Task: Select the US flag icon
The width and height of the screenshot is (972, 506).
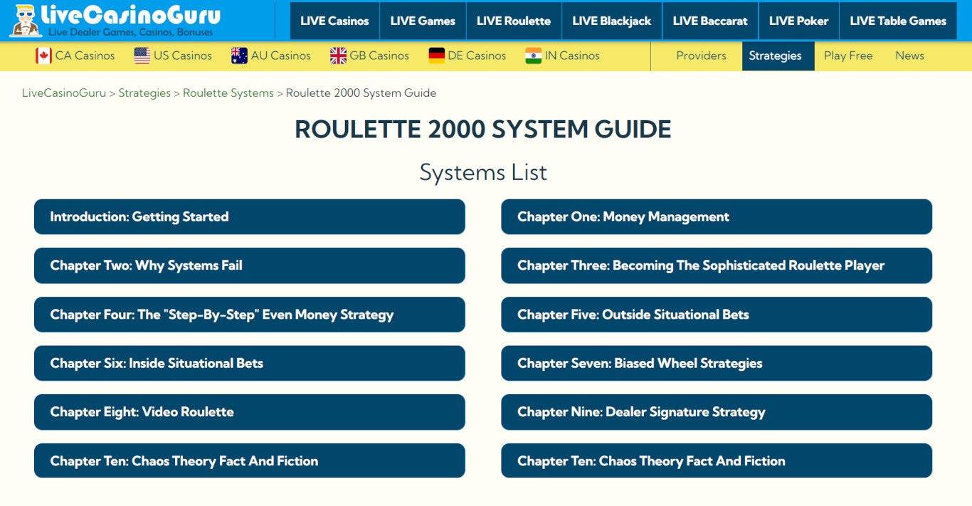Action: tap(142, 56)
